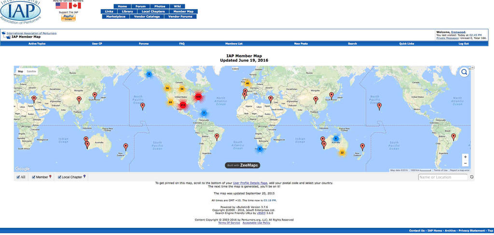The width and height of the screenshot is (494, 235).
Task: Uncheck the All checkbox
Action: pos(17,177)
